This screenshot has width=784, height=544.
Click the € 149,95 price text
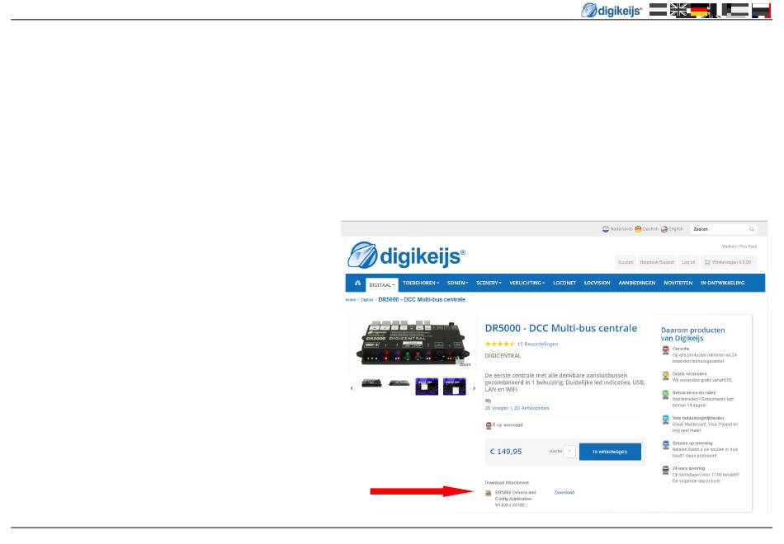point(506,452)
